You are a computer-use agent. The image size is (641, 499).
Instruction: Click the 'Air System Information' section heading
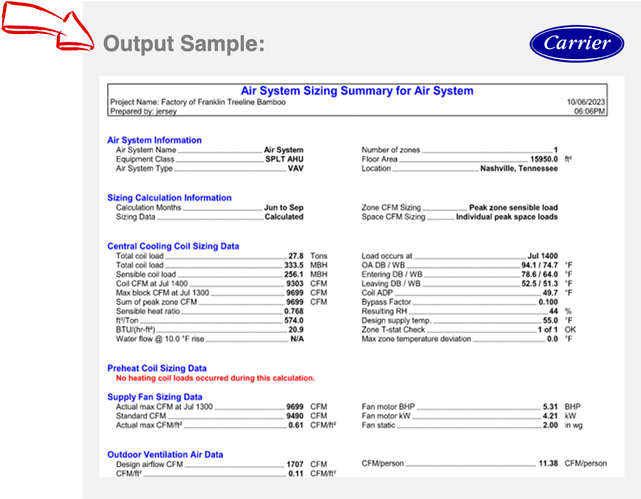point(155,140)
